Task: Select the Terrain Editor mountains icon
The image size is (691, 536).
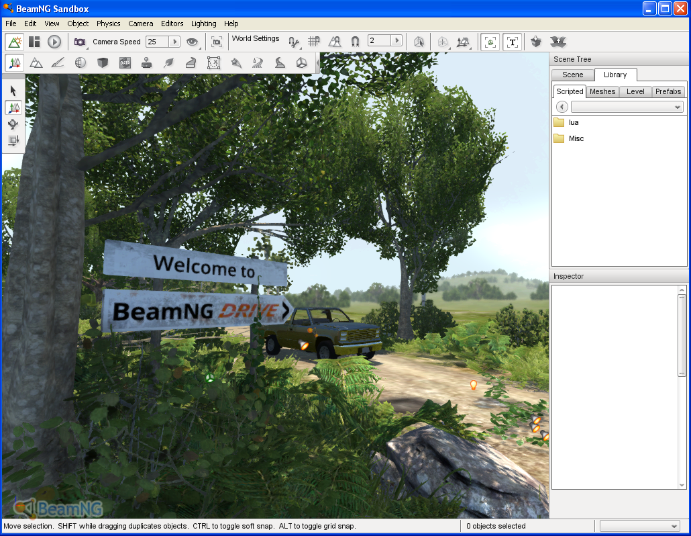Action: pos(36,63)
